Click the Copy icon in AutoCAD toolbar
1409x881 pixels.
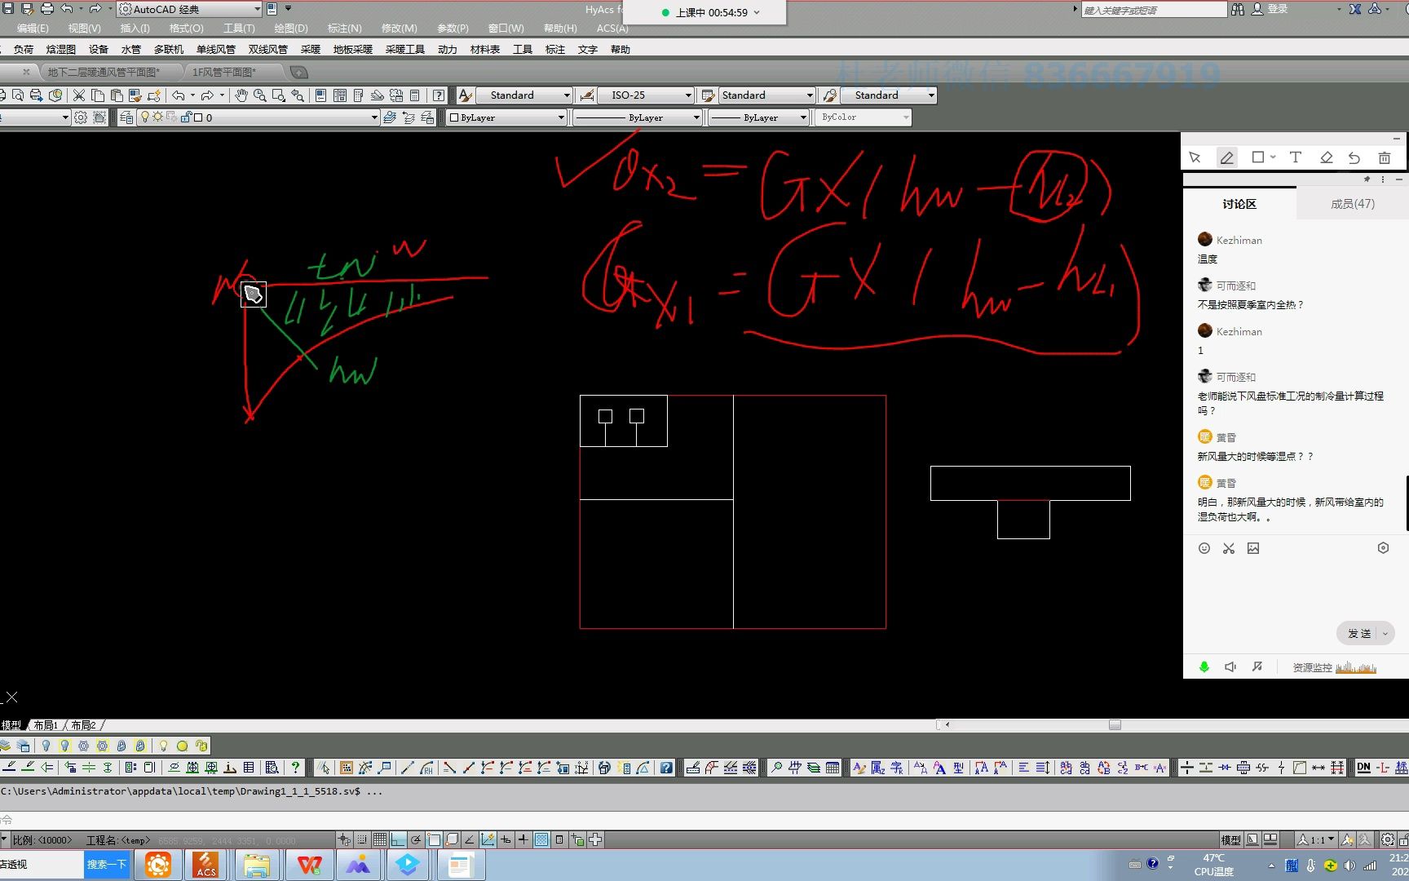98,95
